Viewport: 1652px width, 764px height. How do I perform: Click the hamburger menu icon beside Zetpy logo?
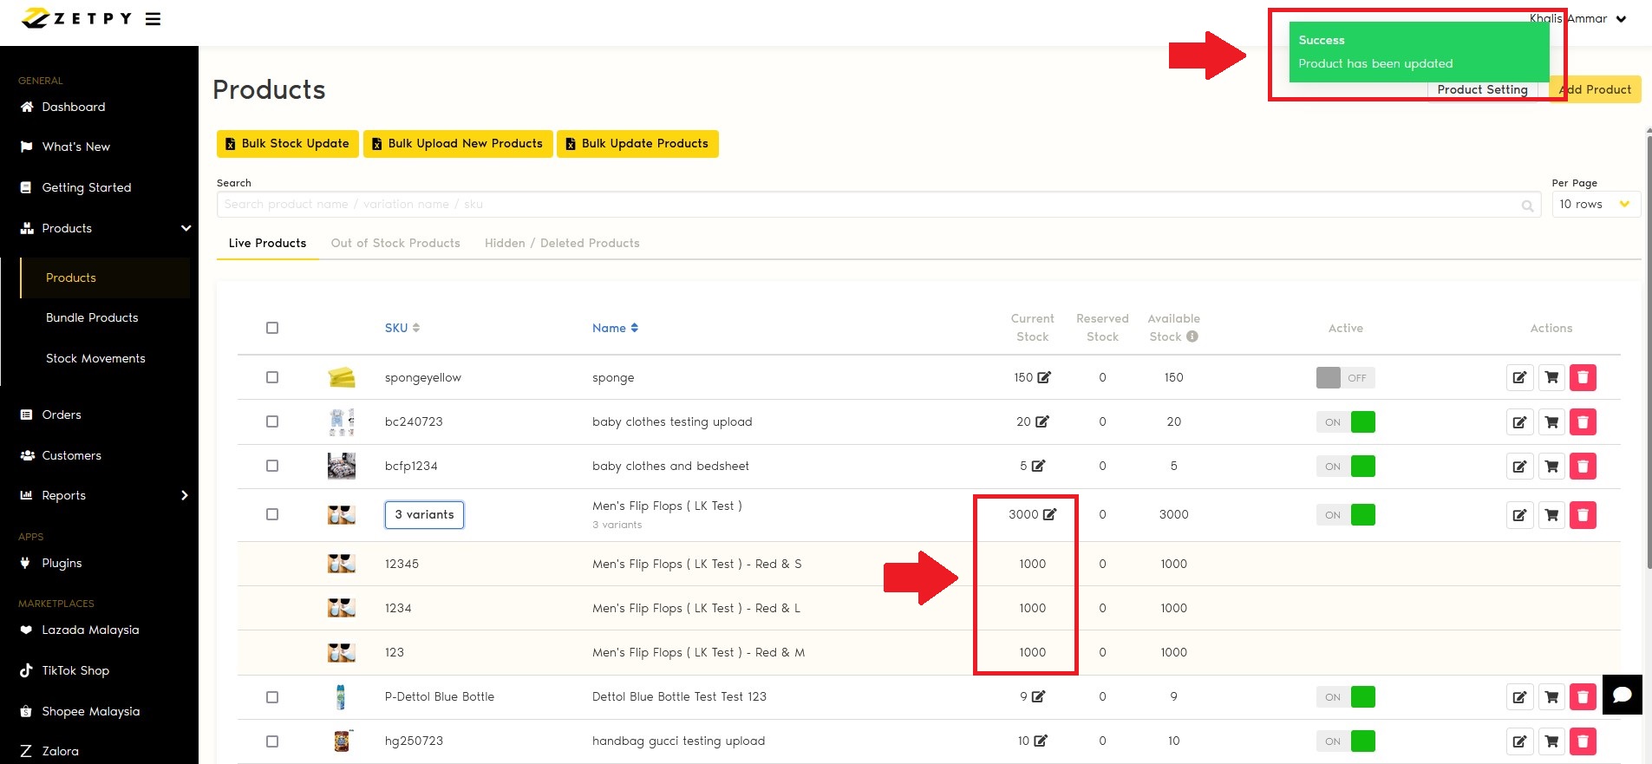coord(153,19)
